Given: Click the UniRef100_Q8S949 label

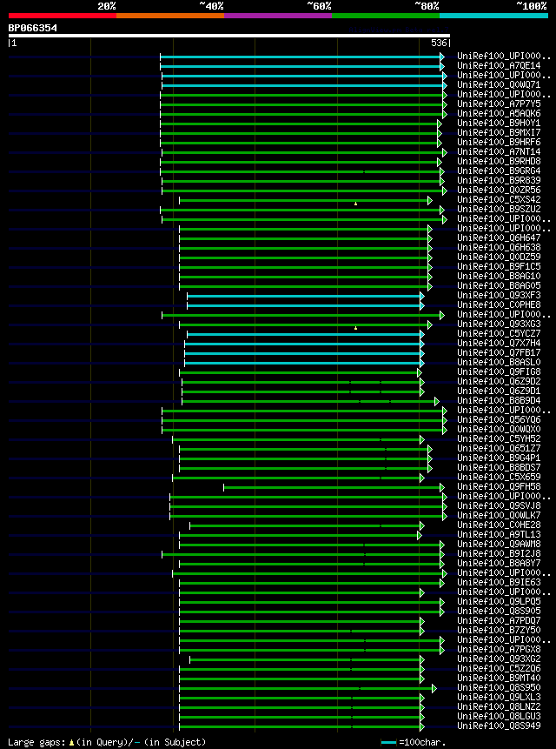Looking at the screenshot, I should 499,726.
